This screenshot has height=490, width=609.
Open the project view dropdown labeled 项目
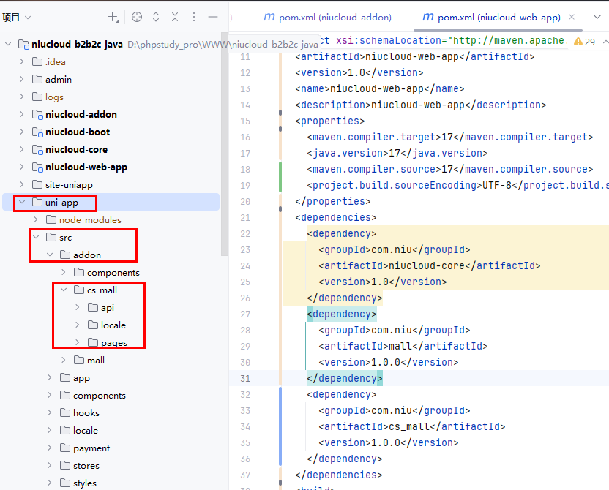pyautogui.click(x=17, y=17)
